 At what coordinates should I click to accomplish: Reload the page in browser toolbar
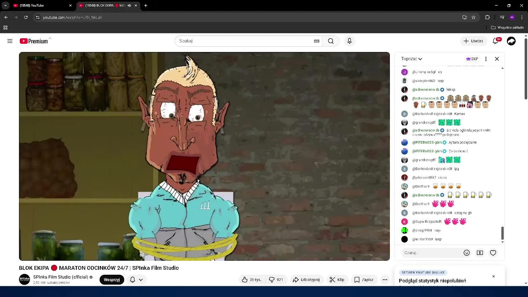[26, 17]
